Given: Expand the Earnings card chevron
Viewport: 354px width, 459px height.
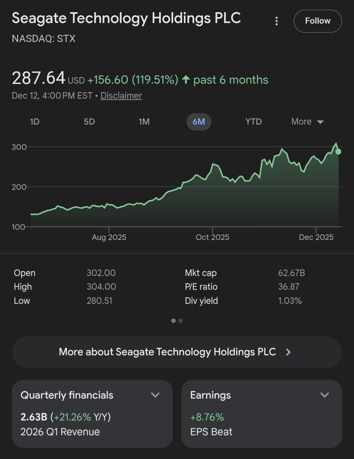Looking at the screenshot, I should point(324,395).
